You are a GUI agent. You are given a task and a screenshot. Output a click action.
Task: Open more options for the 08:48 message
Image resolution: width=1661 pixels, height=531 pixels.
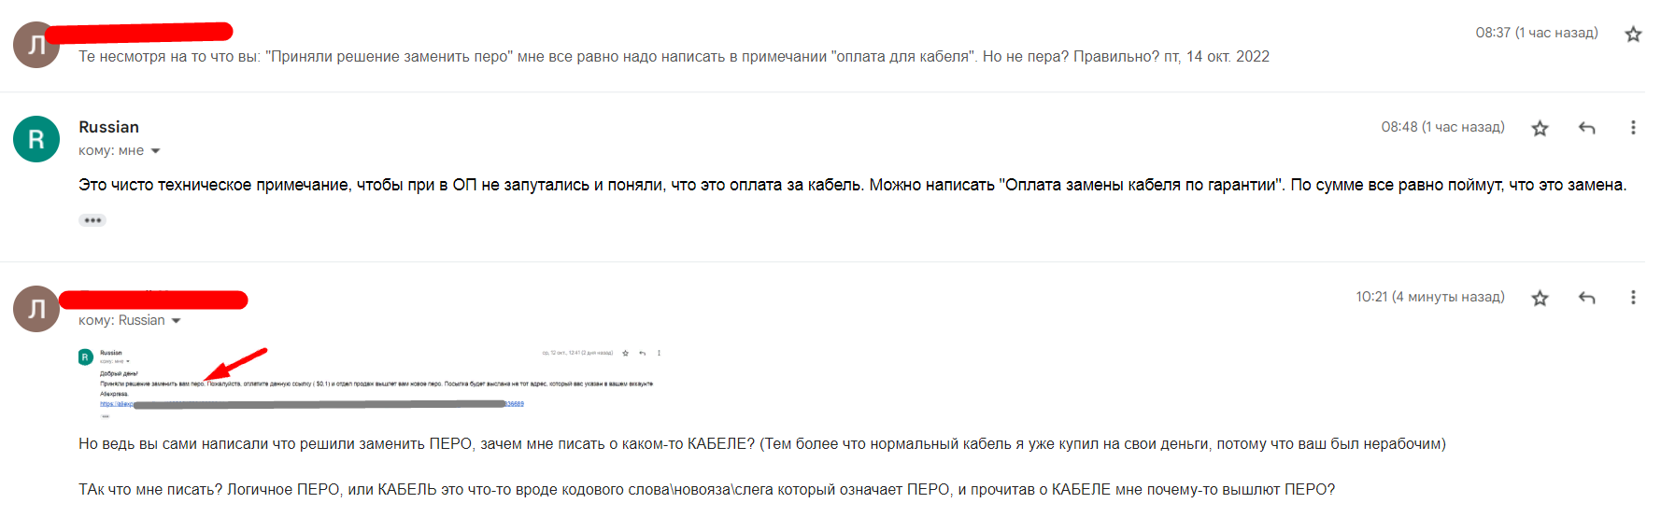1633,128
